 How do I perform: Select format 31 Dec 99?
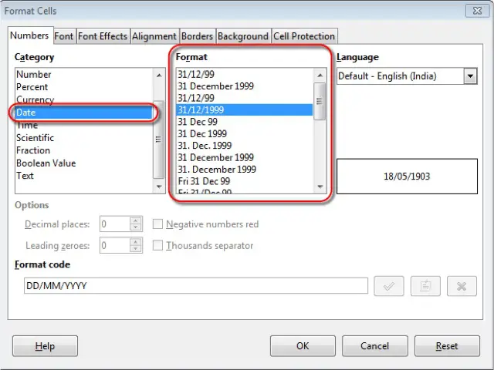coord(245,122)
